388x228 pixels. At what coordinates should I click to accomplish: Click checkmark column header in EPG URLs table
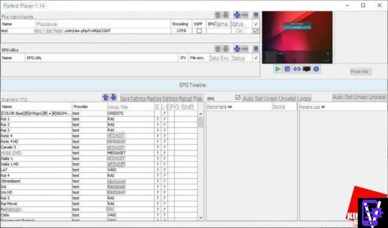[256, 58]
